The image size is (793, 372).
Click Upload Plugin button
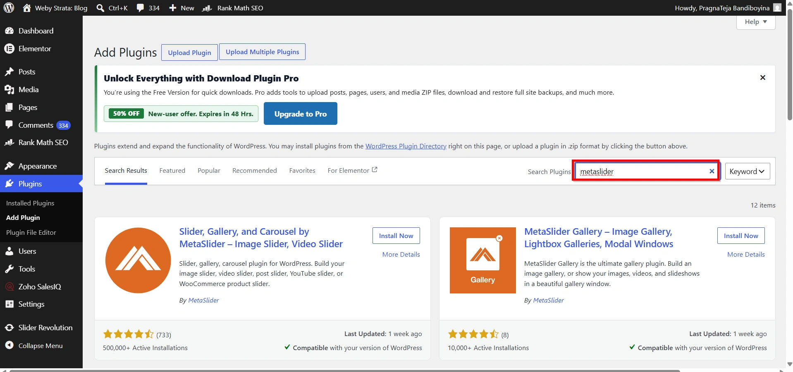coord(189,52)
